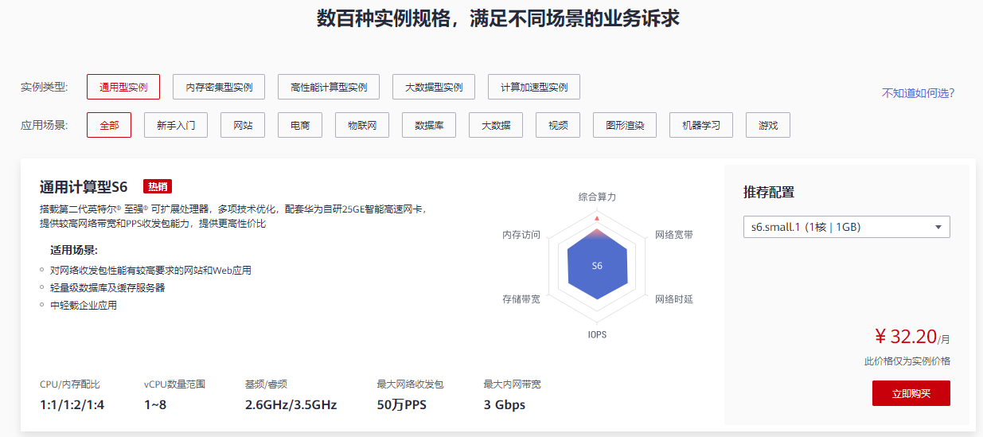Open the s6.small.1 configuration dropdown
The height and width of the screenshot is (437, 983).
[x=847, y=227]
